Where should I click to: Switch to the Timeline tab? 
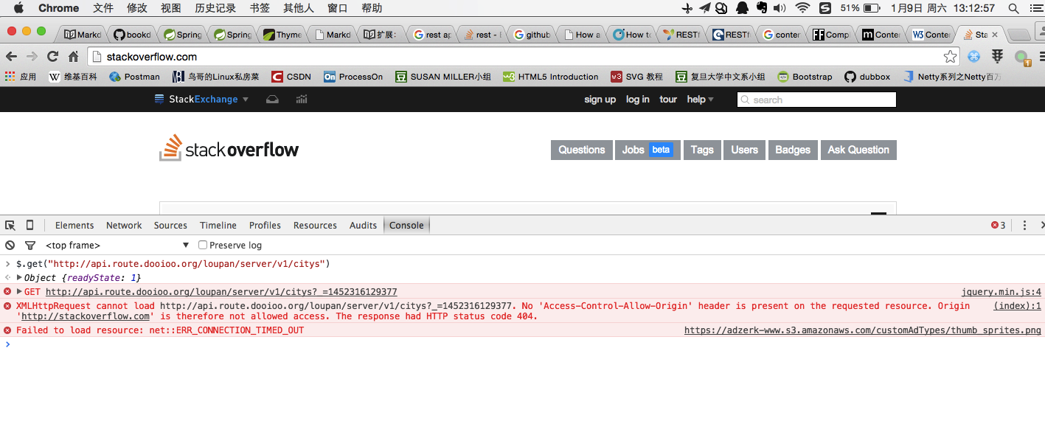[218, 225]
